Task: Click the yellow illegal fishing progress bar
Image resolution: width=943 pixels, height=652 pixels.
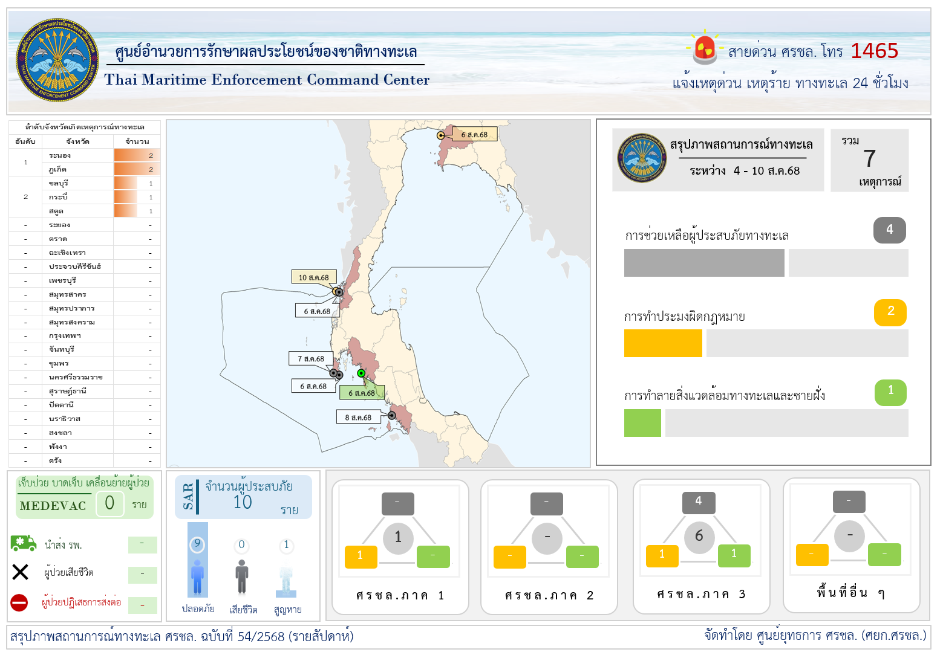Action: point(663,343)
